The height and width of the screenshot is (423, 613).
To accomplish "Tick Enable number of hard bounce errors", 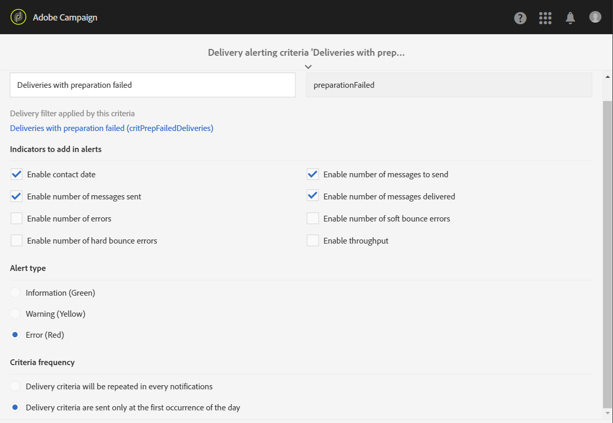I will coord(17,240).
